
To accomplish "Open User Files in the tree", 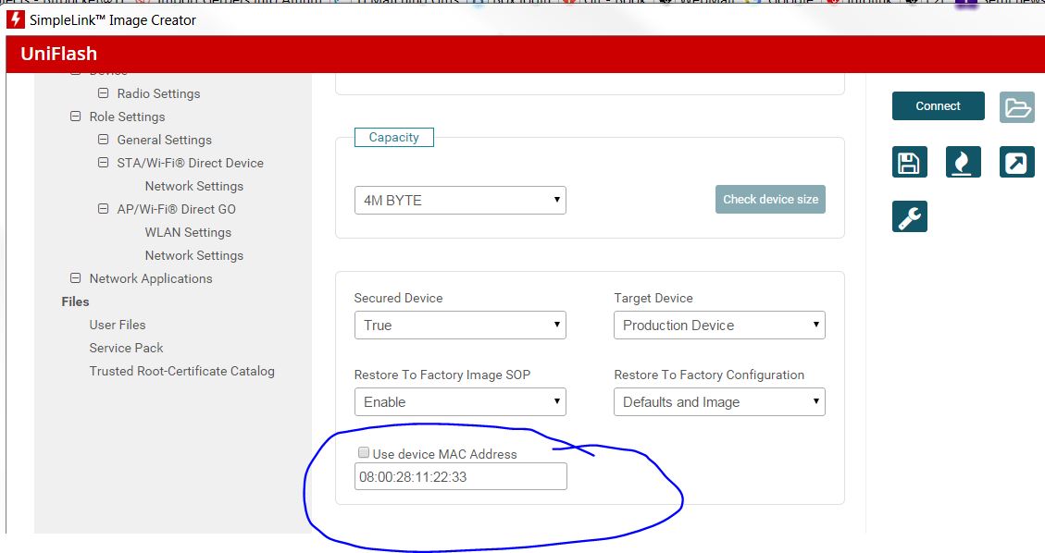I will tap(118, 325).
